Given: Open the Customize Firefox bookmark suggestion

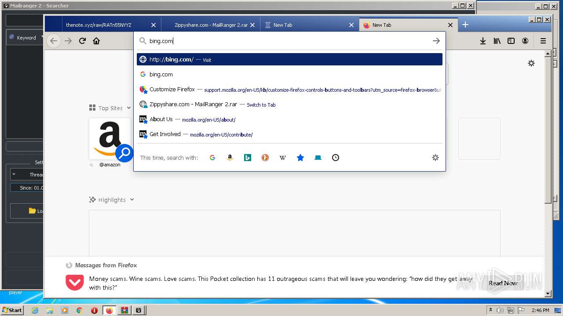Looking at the screenshot, I should point(289,90).
